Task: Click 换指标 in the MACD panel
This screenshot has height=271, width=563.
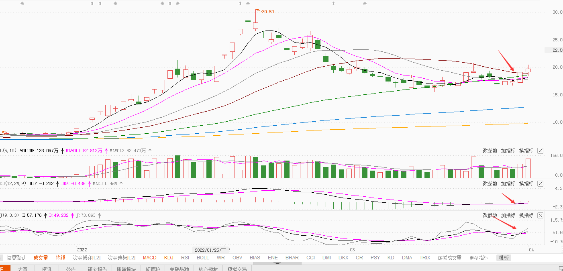Action: (526, 183)
